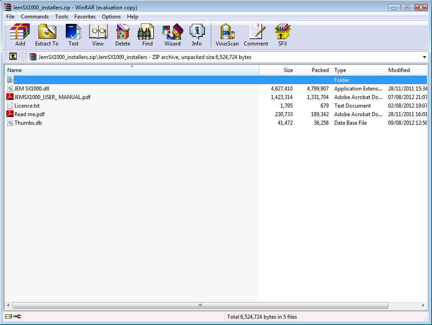Sort by Type column header

tap(358, 70)
